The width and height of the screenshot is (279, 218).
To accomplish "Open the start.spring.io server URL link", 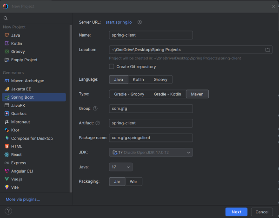I will [x=120, y=22].
